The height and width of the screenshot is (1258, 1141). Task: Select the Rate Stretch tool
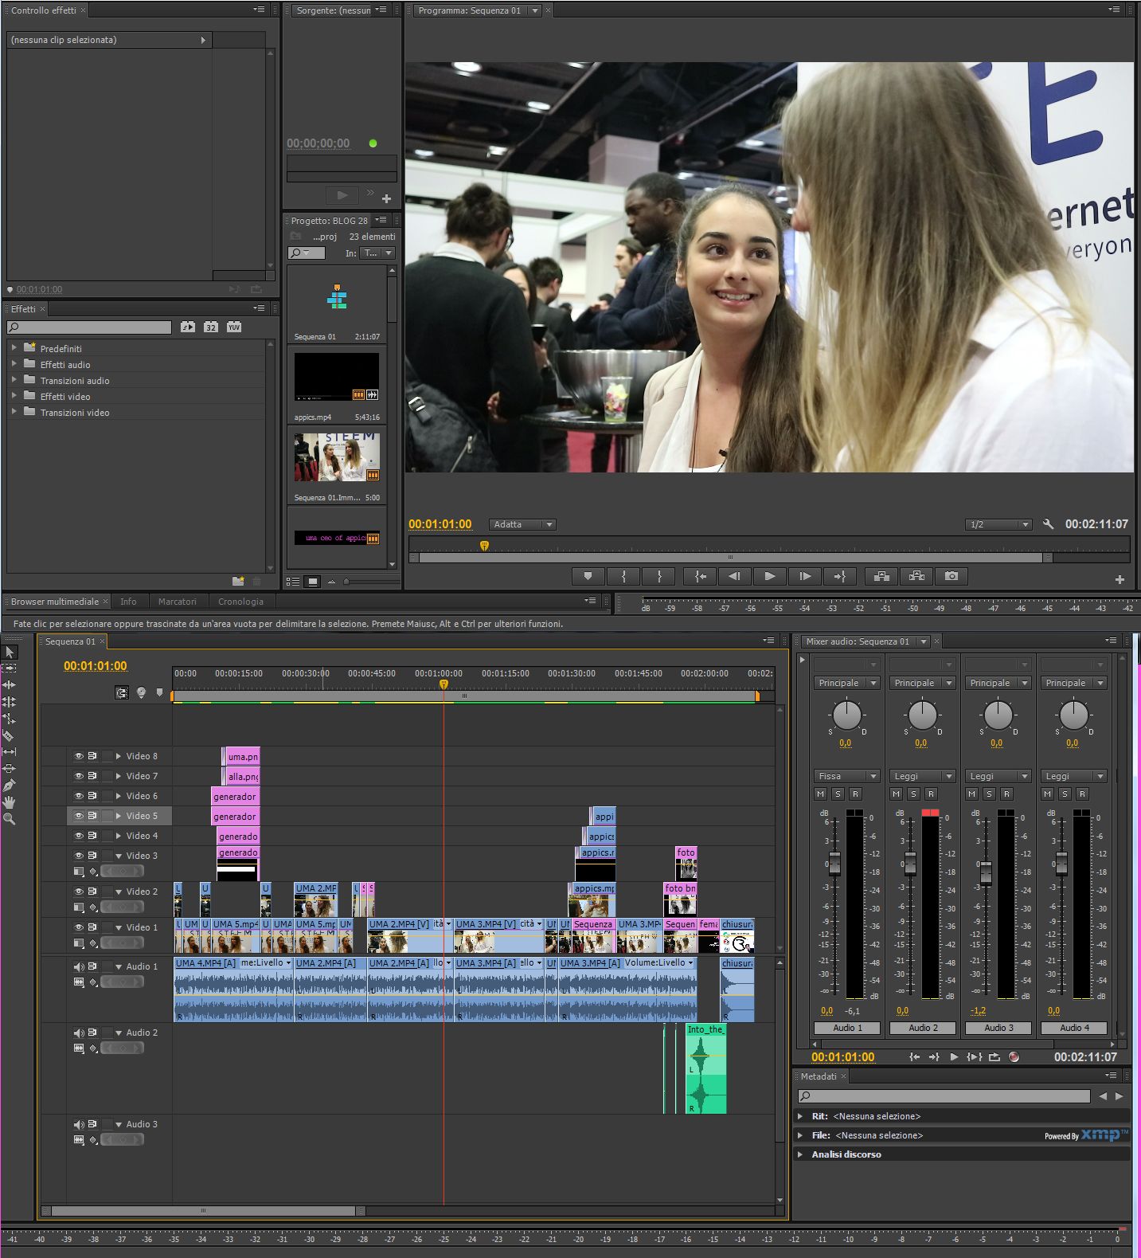tap(10, 719)
